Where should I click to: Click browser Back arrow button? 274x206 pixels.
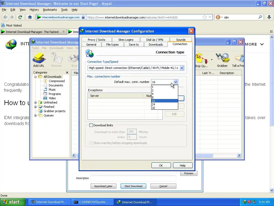5,17
